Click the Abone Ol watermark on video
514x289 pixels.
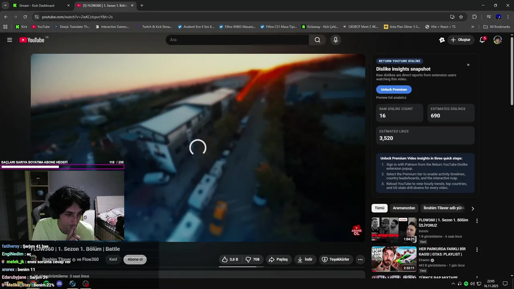[356, 230]
